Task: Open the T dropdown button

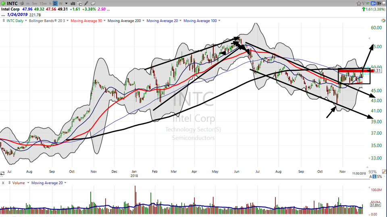Action: [x=379, y=3]
